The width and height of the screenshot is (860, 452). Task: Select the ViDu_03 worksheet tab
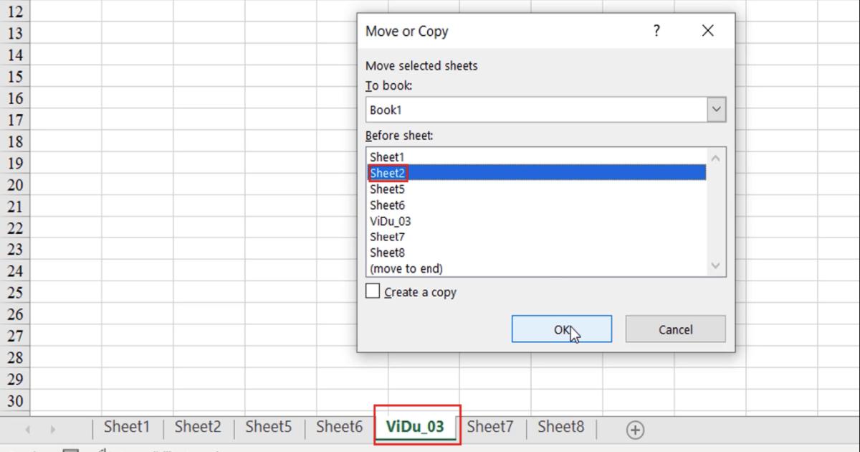pyautogui.click(x=416, y=426)
